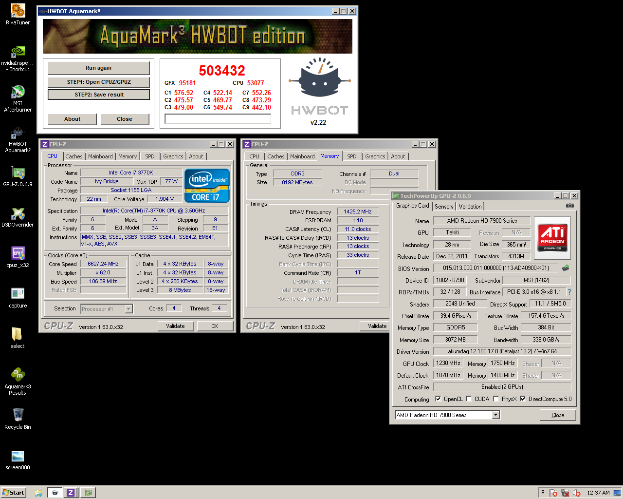This screenshot has height=499, width=623.
Task: Toggle the CUDA checkbox in GPU-Z
Action: 469,399
